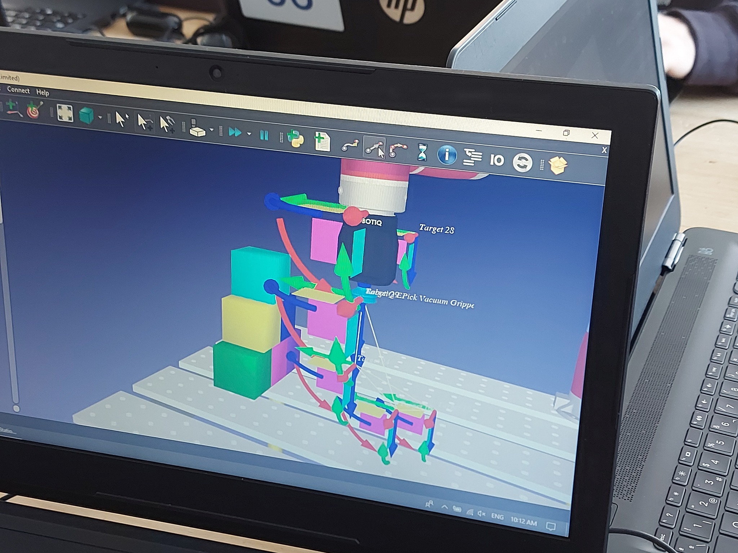The image size is (738, 553).
Task: Open the Help menu
Action: [x=43, y=93]
